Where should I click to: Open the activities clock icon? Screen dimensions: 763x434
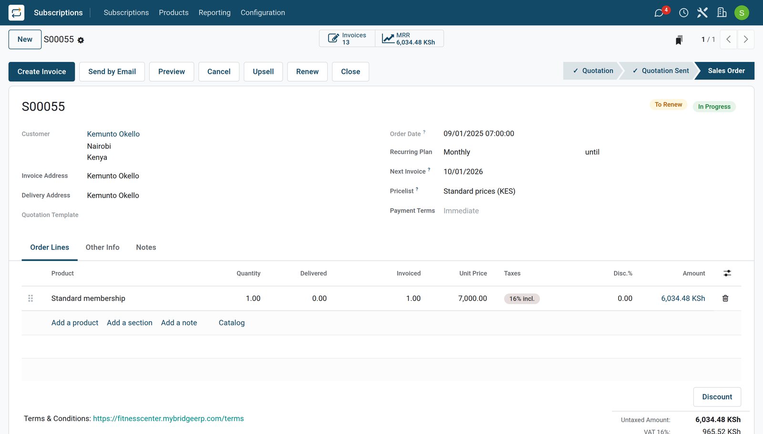(x=683, y=13)
